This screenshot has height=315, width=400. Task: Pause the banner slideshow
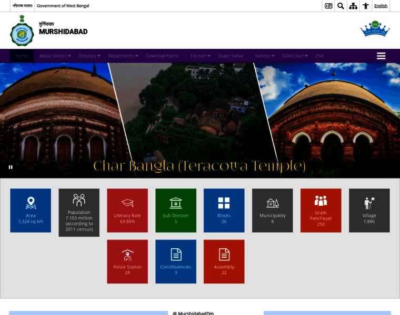(11, 167)
